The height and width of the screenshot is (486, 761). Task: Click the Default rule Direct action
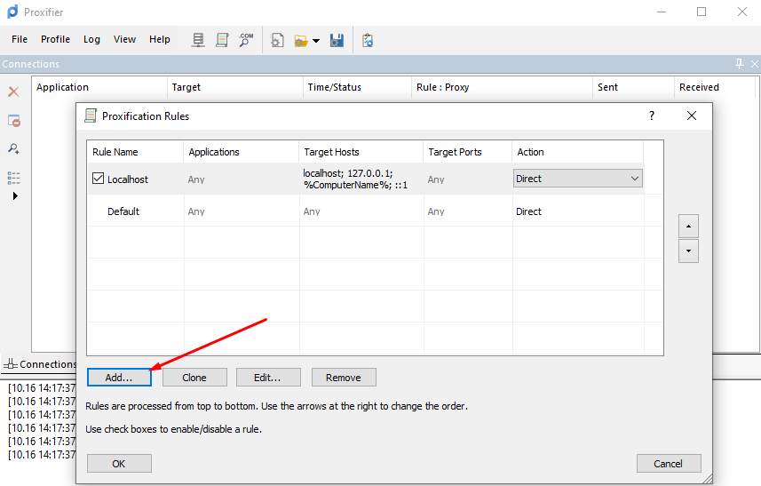(x=528, y=211)
